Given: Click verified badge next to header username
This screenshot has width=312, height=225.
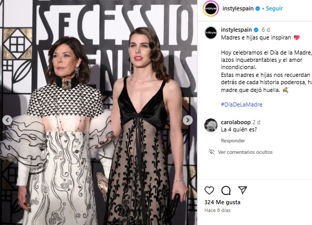Looking at the screenshot, I should [x=257, y=8].
